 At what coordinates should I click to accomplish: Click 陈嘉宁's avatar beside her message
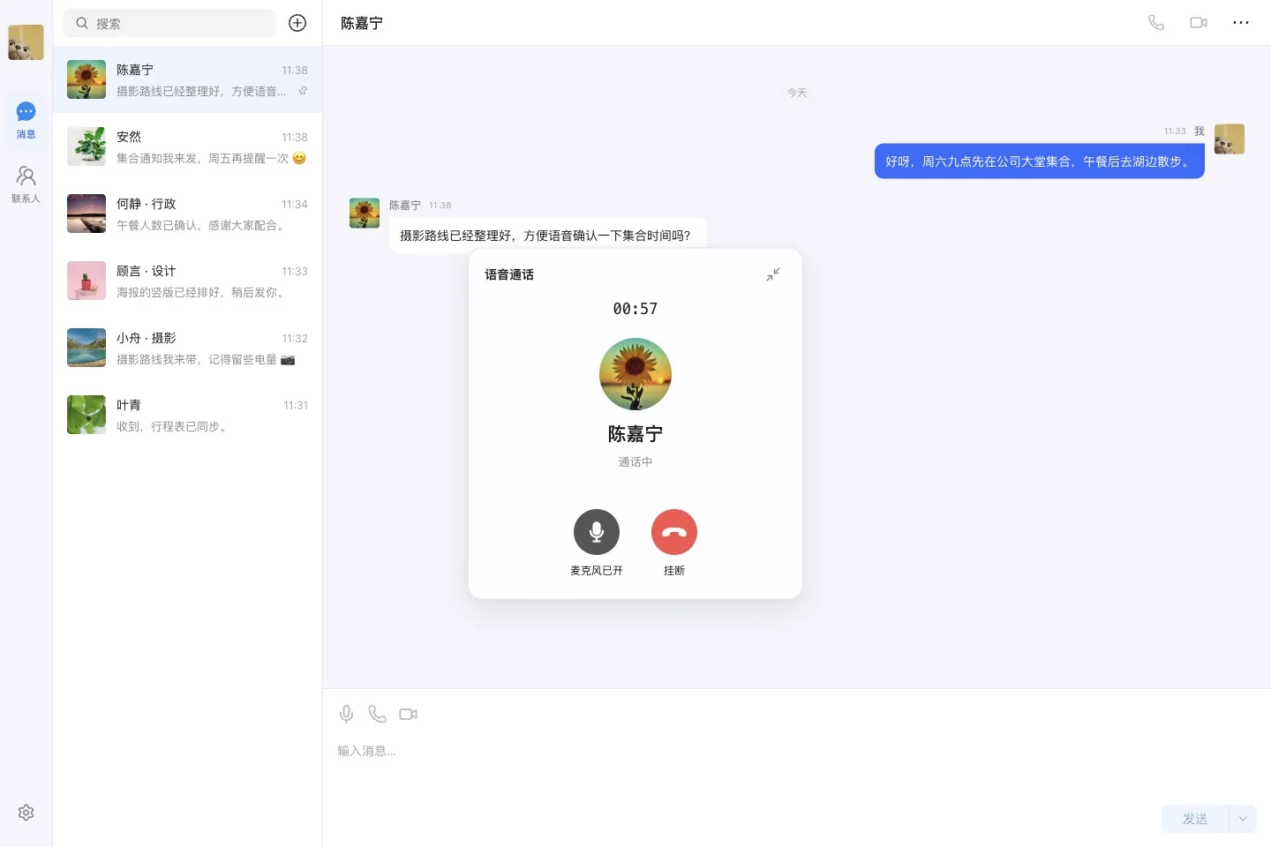pos(365,213)
